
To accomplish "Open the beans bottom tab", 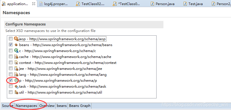I will (62, 106).
